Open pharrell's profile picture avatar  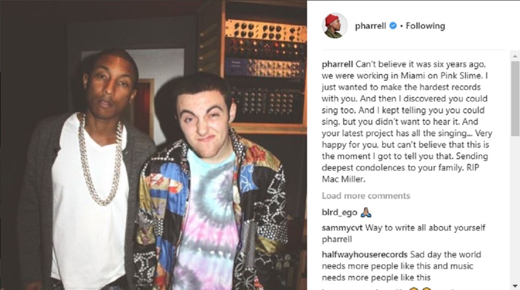[334, 26]
